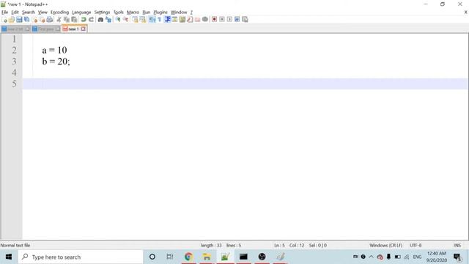Open the user defined language icon
The height and width of the screenshot is (264, 469).
pyautogui.click(x=174, y=20)
